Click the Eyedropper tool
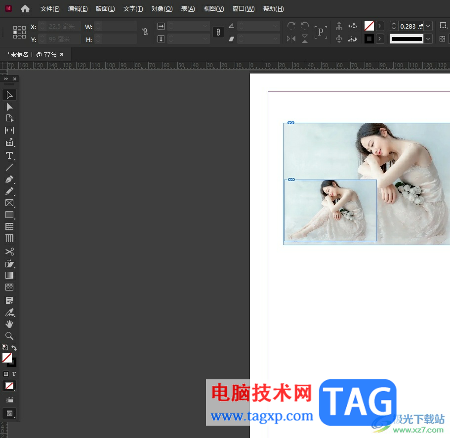The height and width of the screenshot is (438, 450). tap(9, 312)
